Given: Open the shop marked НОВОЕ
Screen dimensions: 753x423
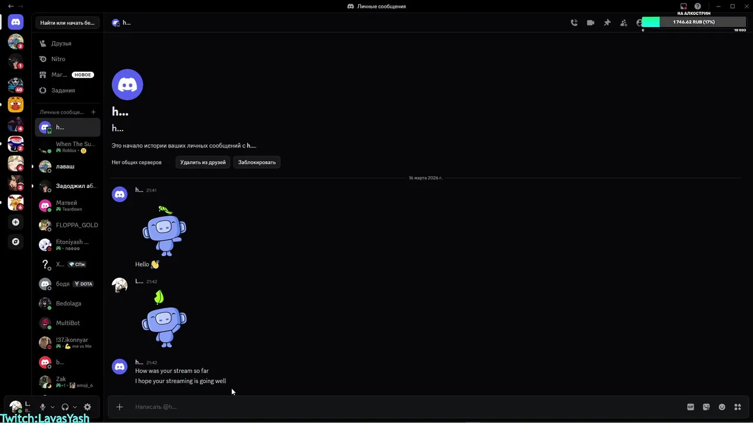Looking at the screenshot, I should click(x=68, y=75).
